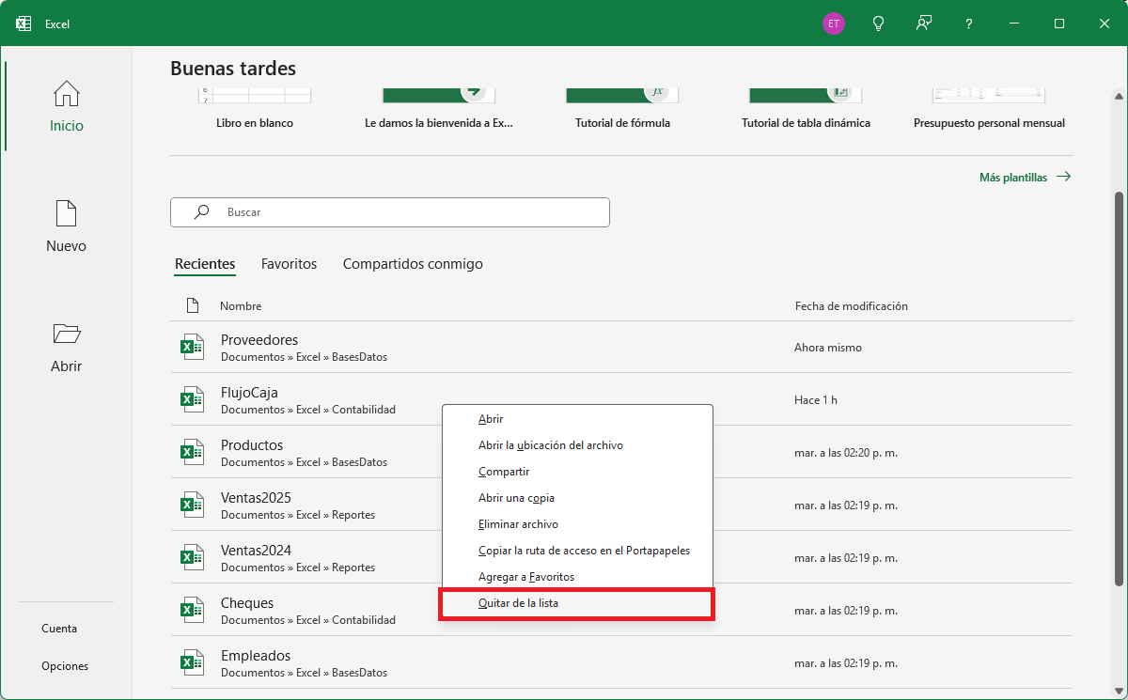Choose Copiar la ruta de acceso en el Portapapeles
The width and height of the screenshot is (1128, 700).
[577, 551]
